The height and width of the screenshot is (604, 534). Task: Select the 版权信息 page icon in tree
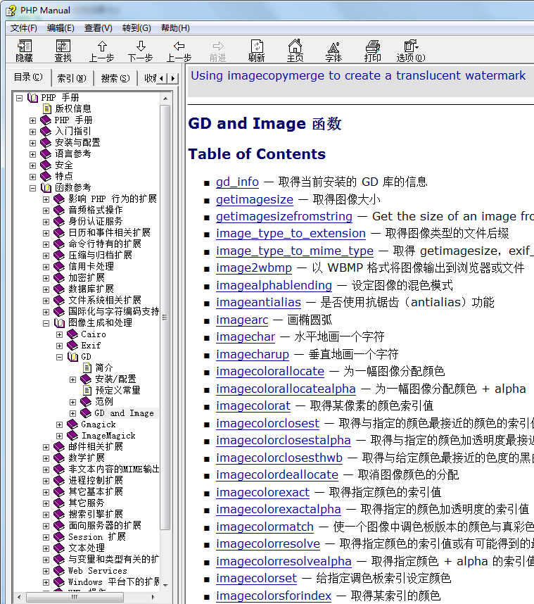47,108
